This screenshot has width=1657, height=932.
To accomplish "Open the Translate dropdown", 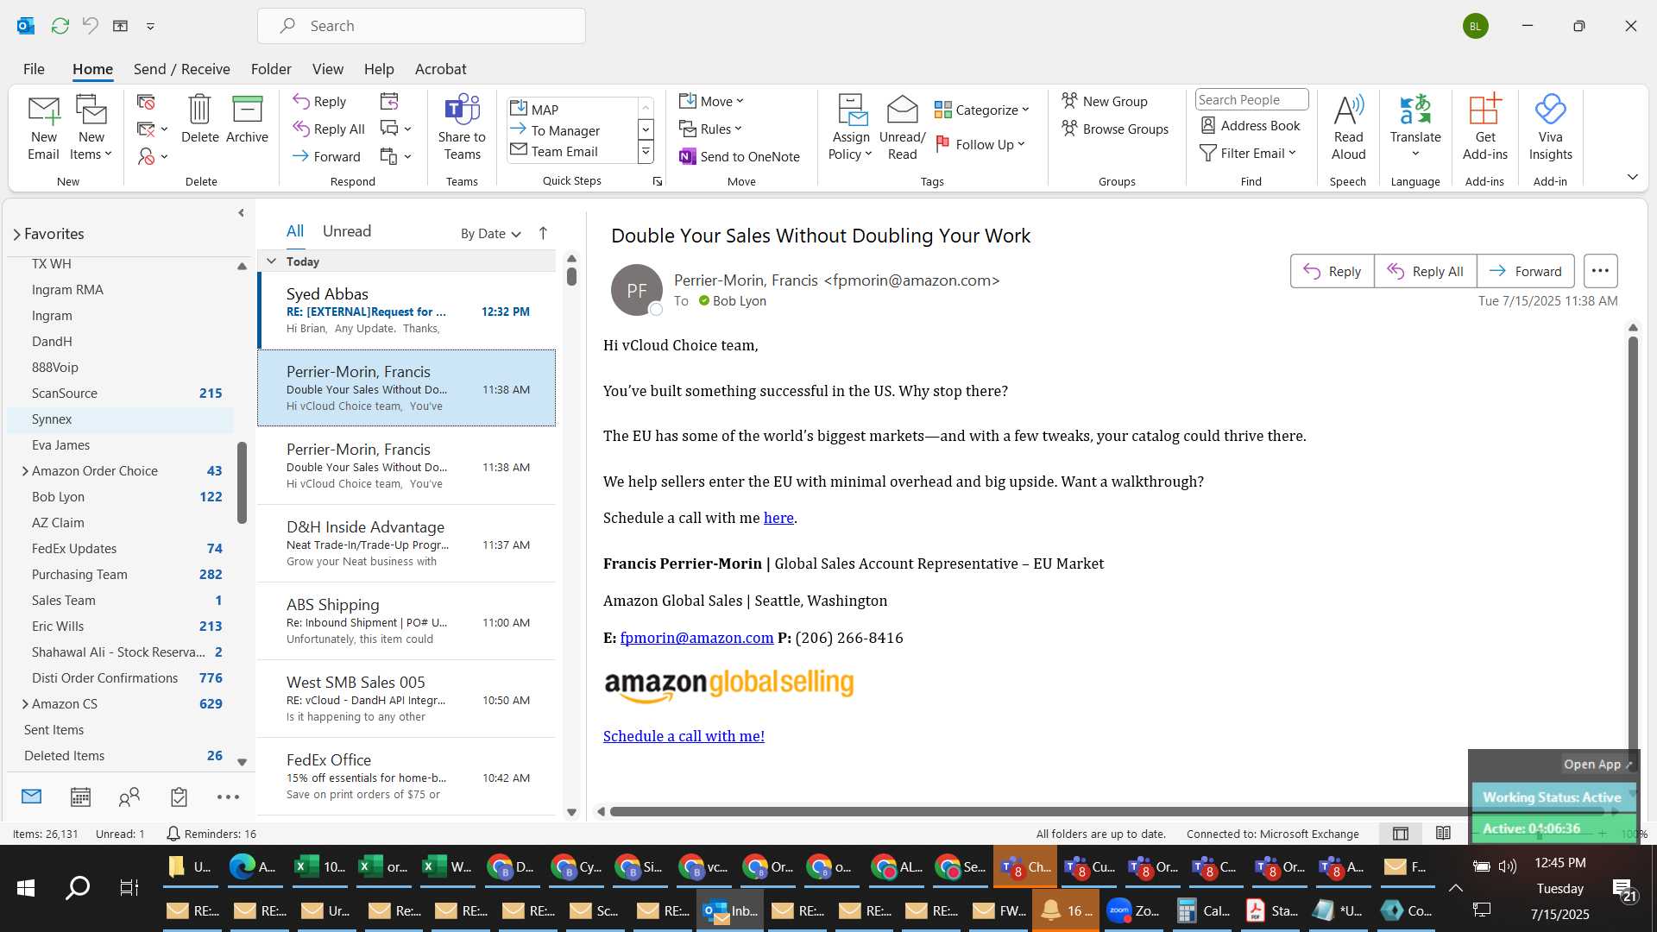I will (x=1415, y=127).
